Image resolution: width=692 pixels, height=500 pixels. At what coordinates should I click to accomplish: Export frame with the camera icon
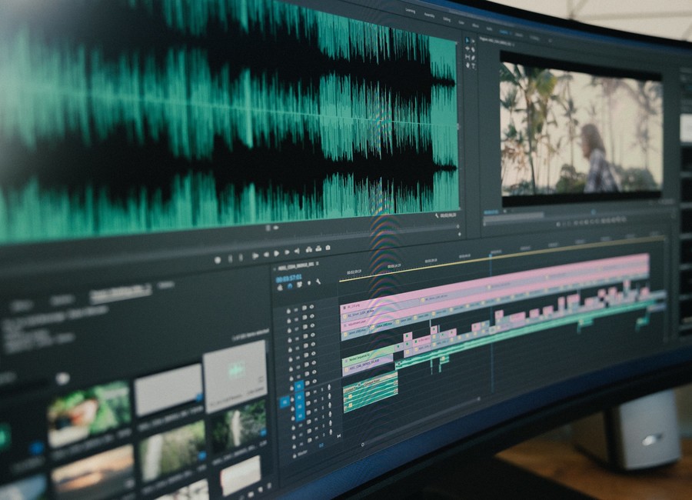coord(328,248)
